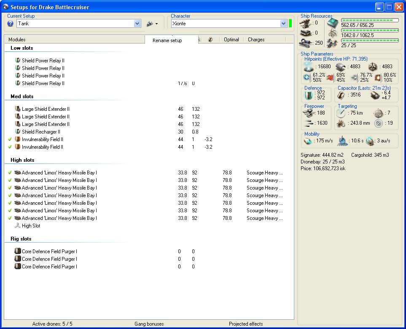Click the Optimal column header

click(231, 40)
